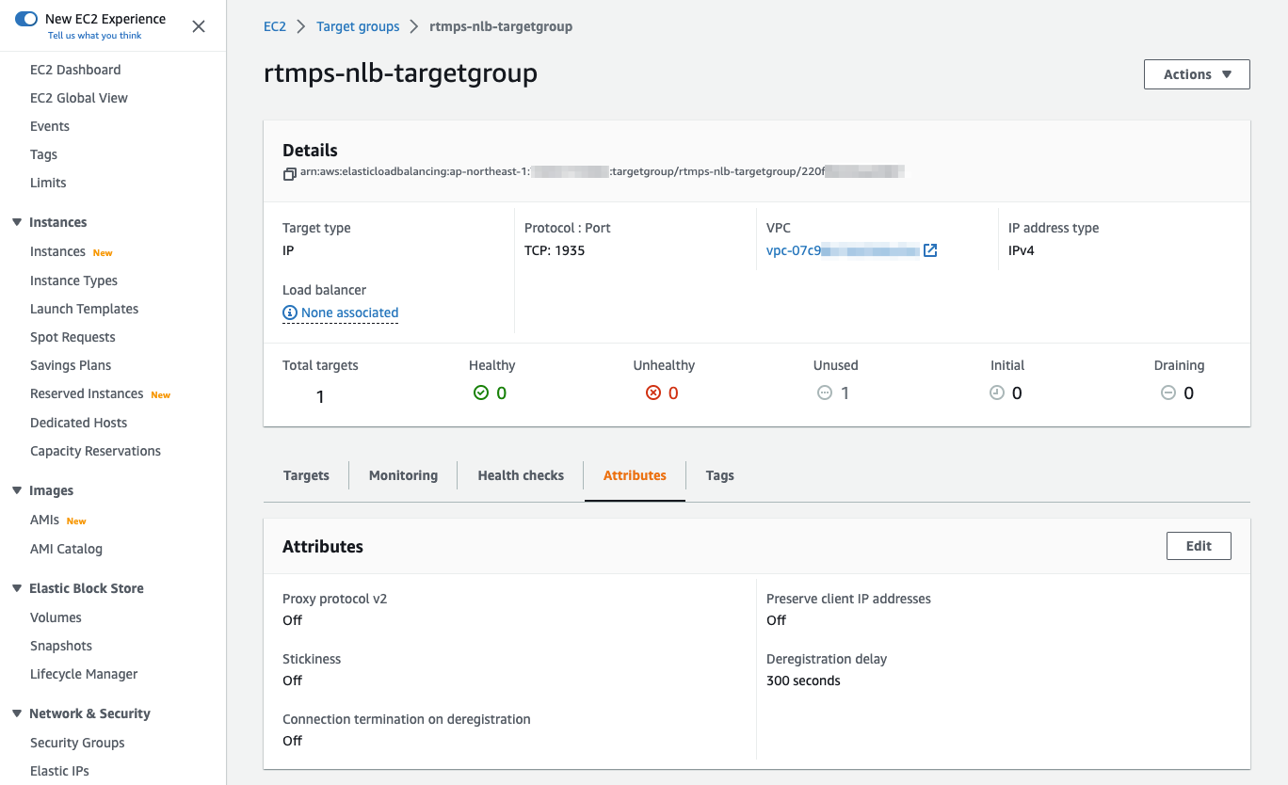The width and height of the screenshot is (1288, 785).
Task: Switch to the Health checks tab
Action: (521, 475)
